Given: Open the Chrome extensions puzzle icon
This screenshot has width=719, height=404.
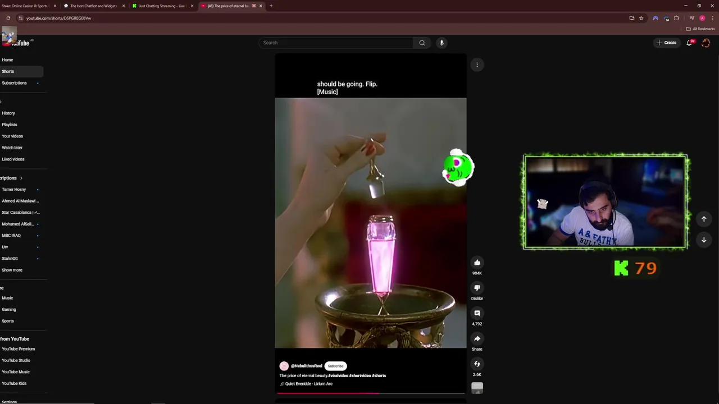Looking at the screenshot, I should (676, 18).
